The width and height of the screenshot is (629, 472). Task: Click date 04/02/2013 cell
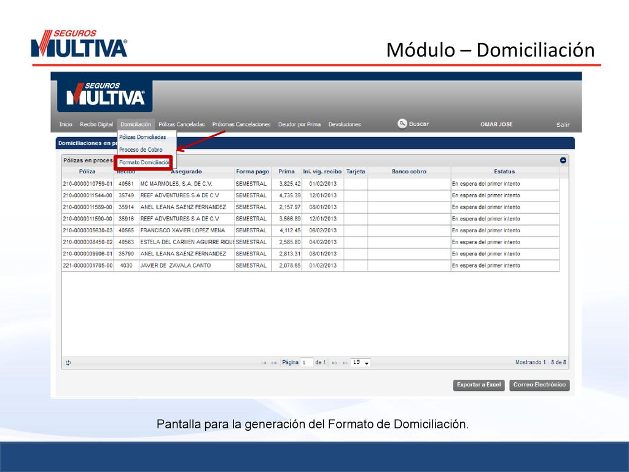click(x=323, y=242)
